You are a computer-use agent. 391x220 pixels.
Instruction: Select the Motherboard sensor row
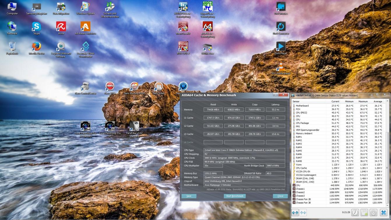(338, 105)
